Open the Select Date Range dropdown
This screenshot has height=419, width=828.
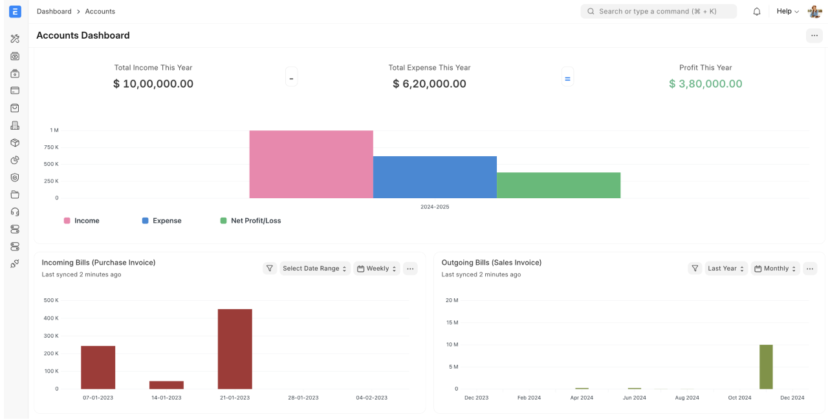315,268
